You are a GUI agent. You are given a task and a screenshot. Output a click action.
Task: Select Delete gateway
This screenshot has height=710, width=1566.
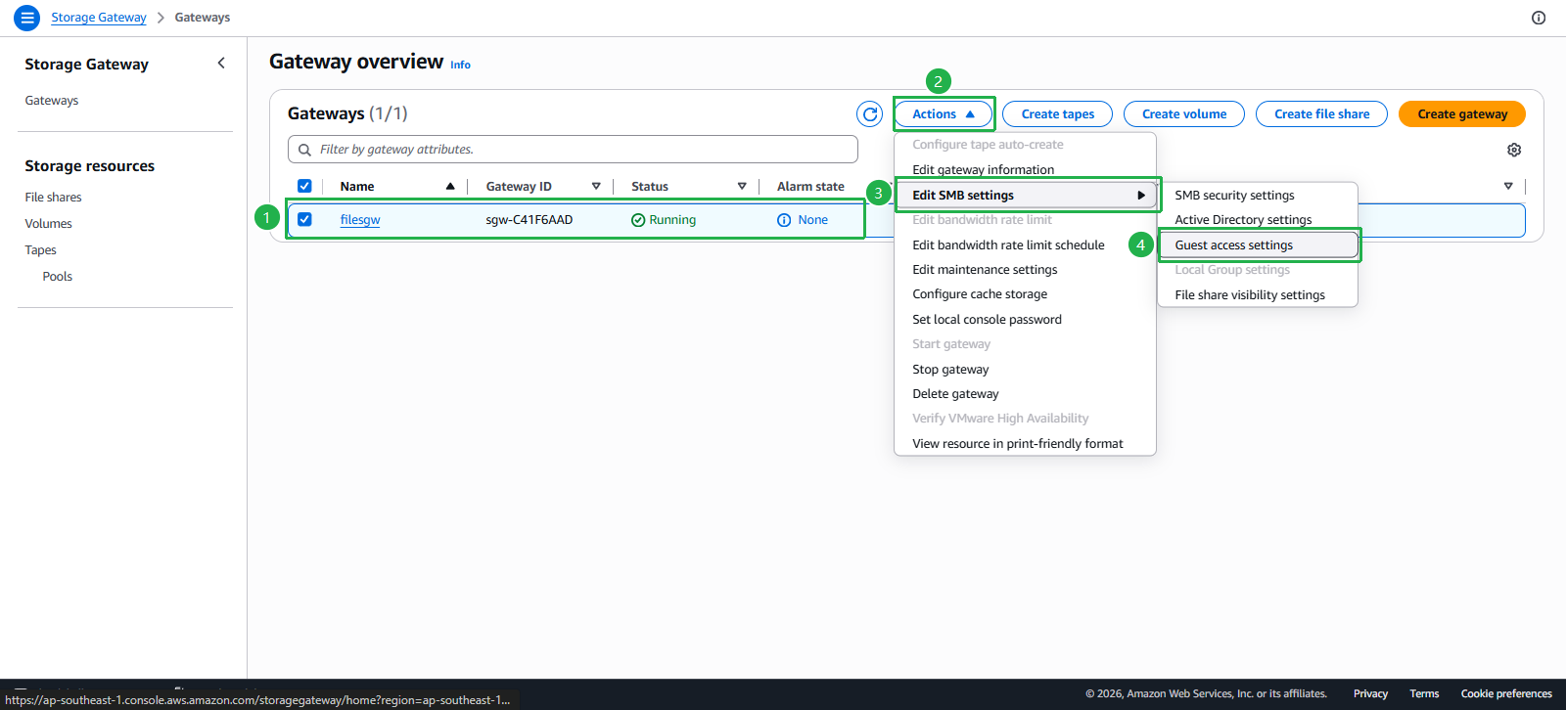(x=955, y=394)
